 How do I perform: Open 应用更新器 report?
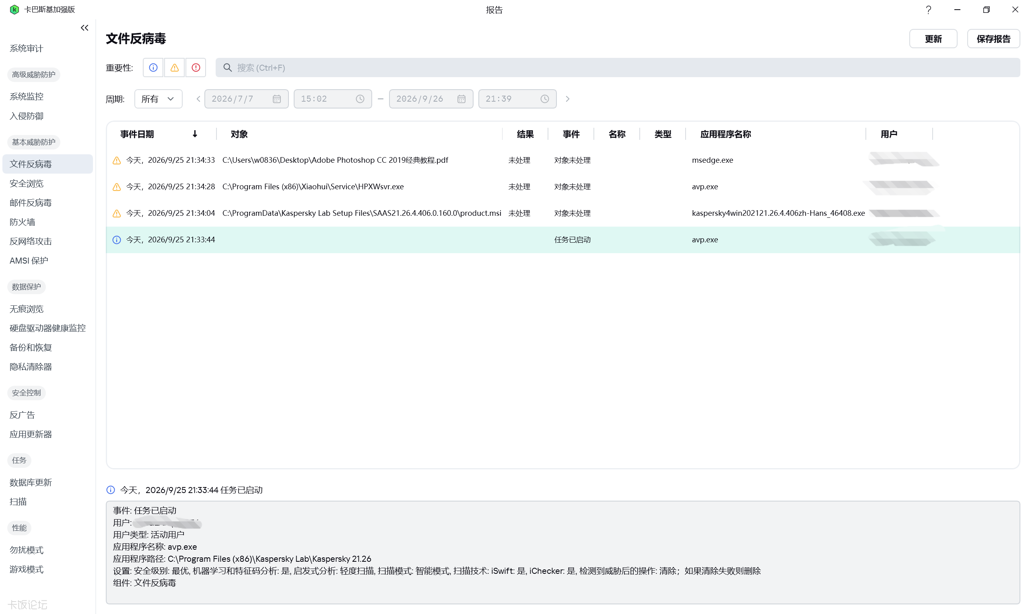pos(31,434)
